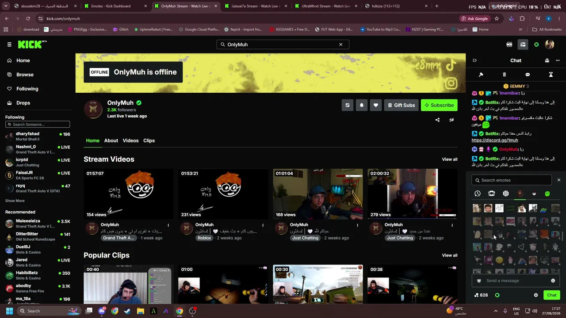Open options menu for 279 views video
This screenshot has height=318, width=566.
pos(452,225)
